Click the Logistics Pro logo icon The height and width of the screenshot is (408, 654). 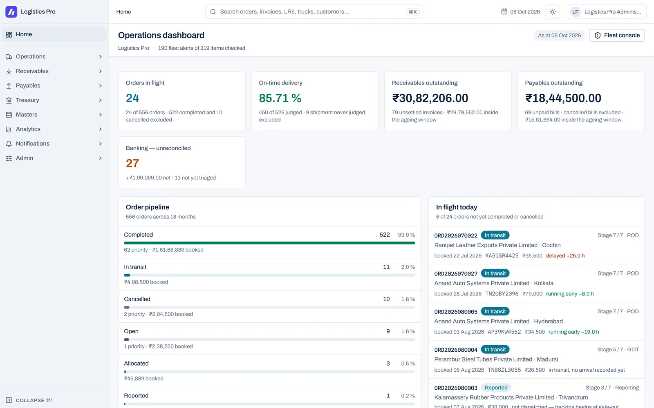coord(11,11)
